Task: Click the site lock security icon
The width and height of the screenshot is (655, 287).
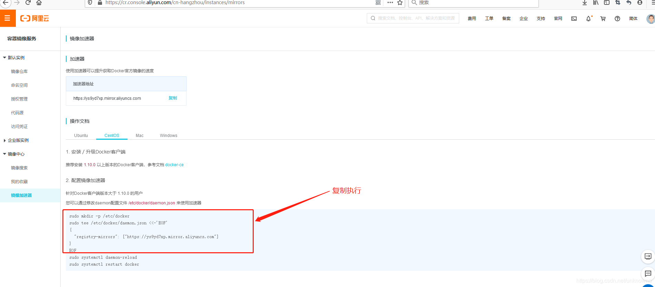Action: click(x=100, y=2)
